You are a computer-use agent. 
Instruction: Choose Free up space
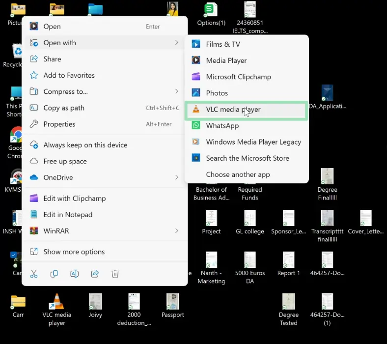click(105, 161)
